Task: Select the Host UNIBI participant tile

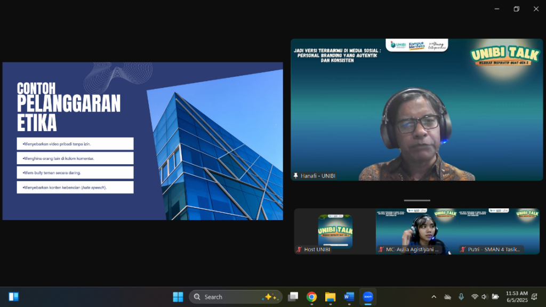Action: tap(335, 231)
